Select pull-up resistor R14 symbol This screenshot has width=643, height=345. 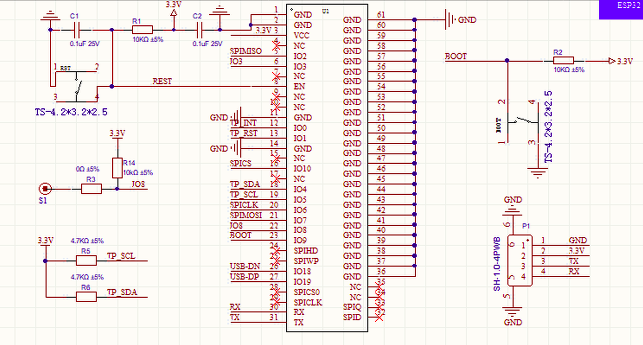[117, 168]
